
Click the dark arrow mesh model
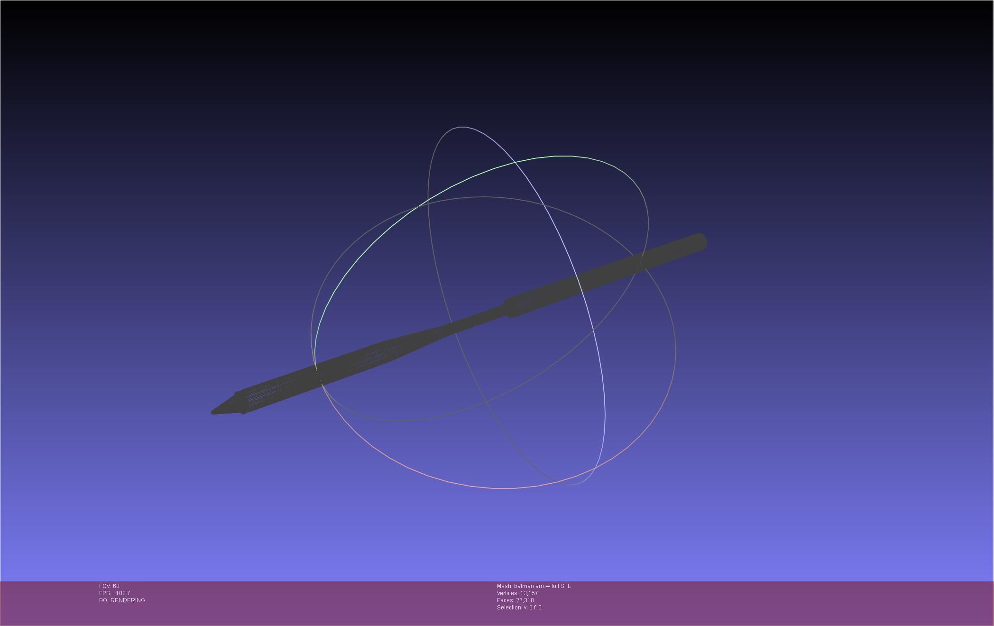tap(459, 324)
